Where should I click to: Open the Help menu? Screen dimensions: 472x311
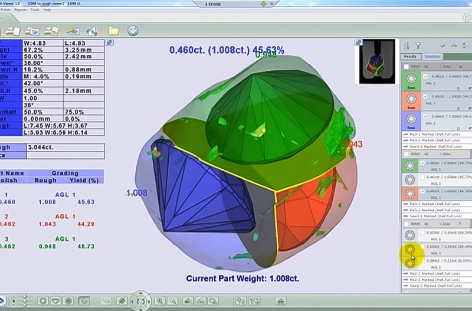click(x=47, y=9)
